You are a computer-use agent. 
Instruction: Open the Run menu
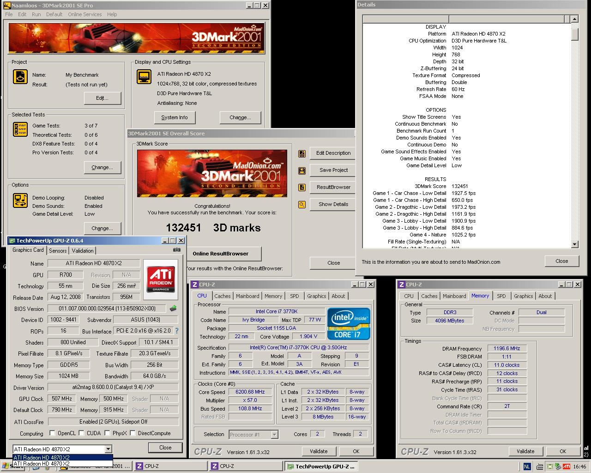[x=36, y=14]
